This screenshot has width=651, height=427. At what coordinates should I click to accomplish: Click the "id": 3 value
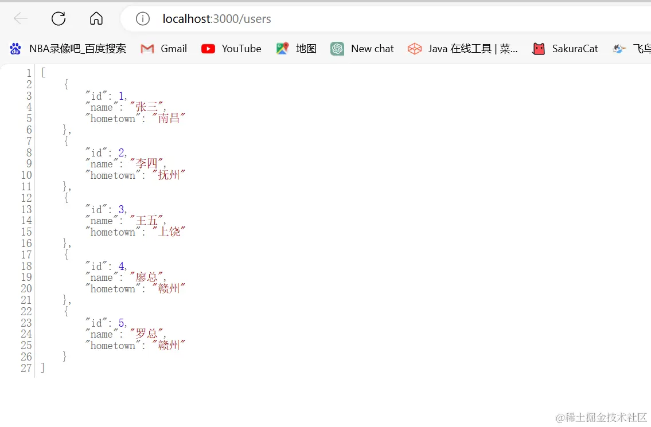(121, 209)
